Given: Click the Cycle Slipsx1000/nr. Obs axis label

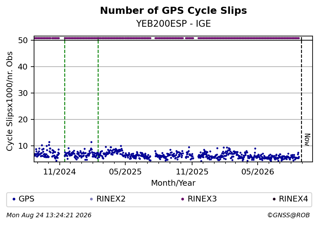Looking at the screenshot, I should (9, 101).
